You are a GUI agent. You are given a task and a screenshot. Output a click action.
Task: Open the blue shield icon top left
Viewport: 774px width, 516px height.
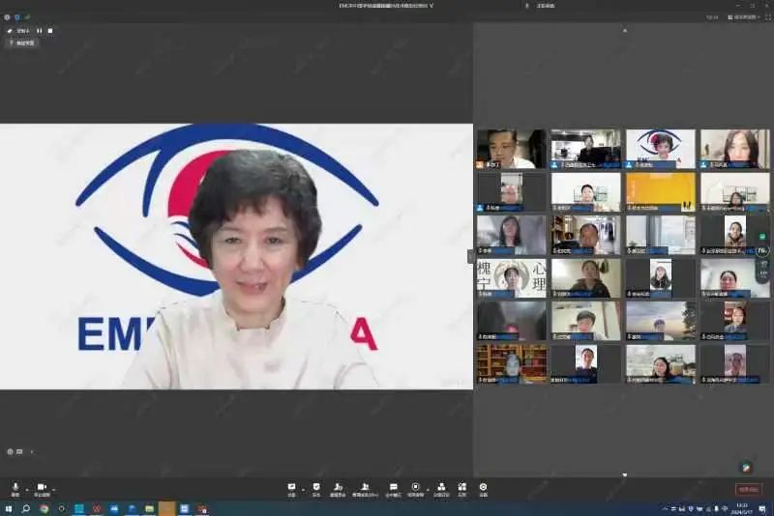[17, 17]
